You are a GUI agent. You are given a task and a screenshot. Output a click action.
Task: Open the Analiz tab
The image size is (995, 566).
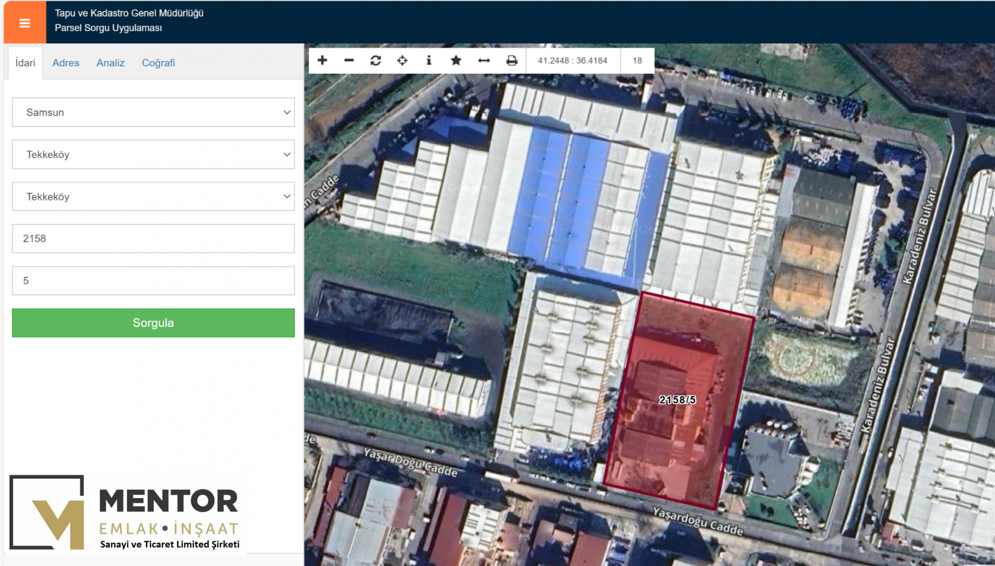click(110, 63)
